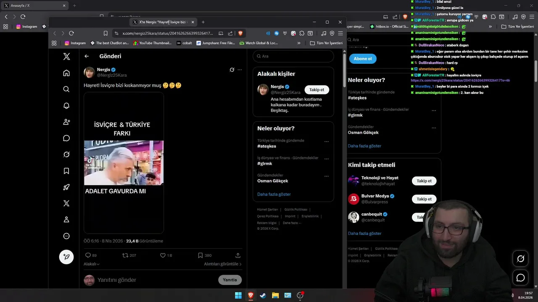538x302 pixels.
Task: Like the post with 1 B heart
Action: coord(166,255)
